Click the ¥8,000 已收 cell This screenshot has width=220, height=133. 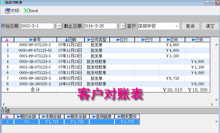coord(198,84)
